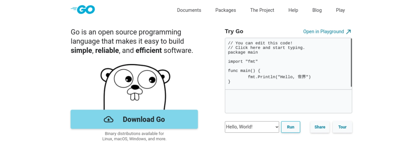Viewport: 418px width, 145px height.
Task: Click the Share button
Action: 320,127
